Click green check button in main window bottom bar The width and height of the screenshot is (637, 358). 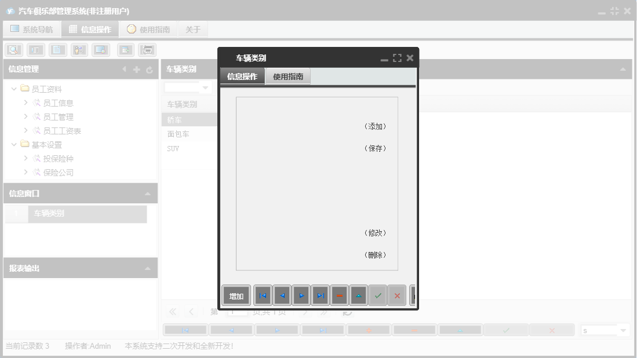click(x=506, y=330)
